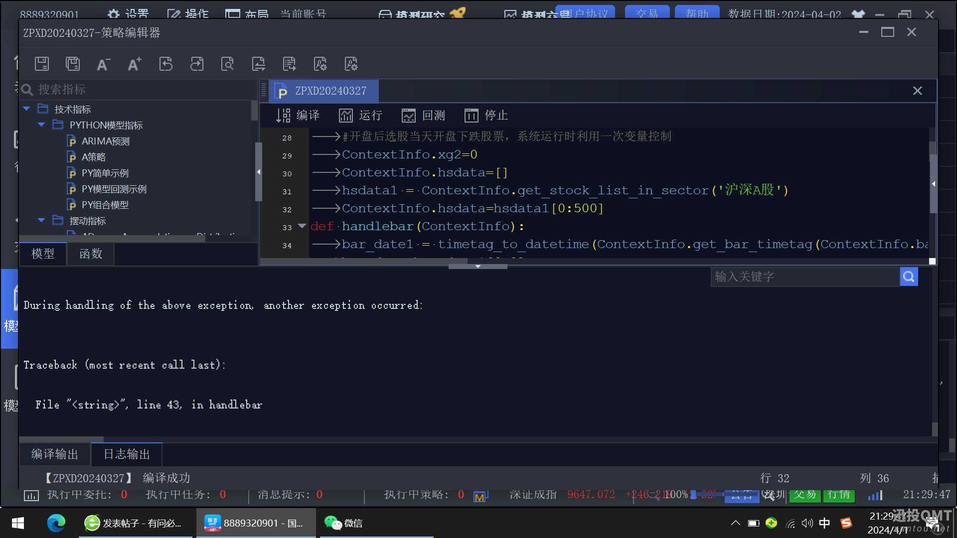The width and height of the screenshot is (957, 538).
Task: Click the Undo document icon
Action: (x=165, y=64)
